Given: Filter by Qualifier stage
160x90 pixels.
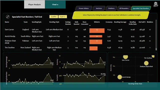Looking at the screenshot, I should point(54,17).
